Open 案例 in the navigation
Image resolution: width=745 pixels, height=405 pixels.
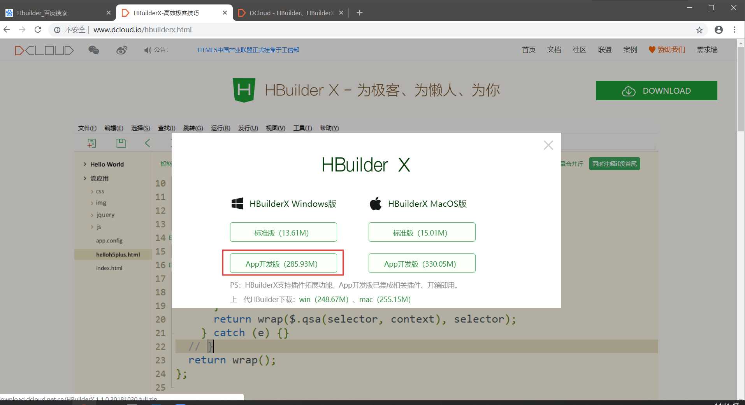point(630,50)
